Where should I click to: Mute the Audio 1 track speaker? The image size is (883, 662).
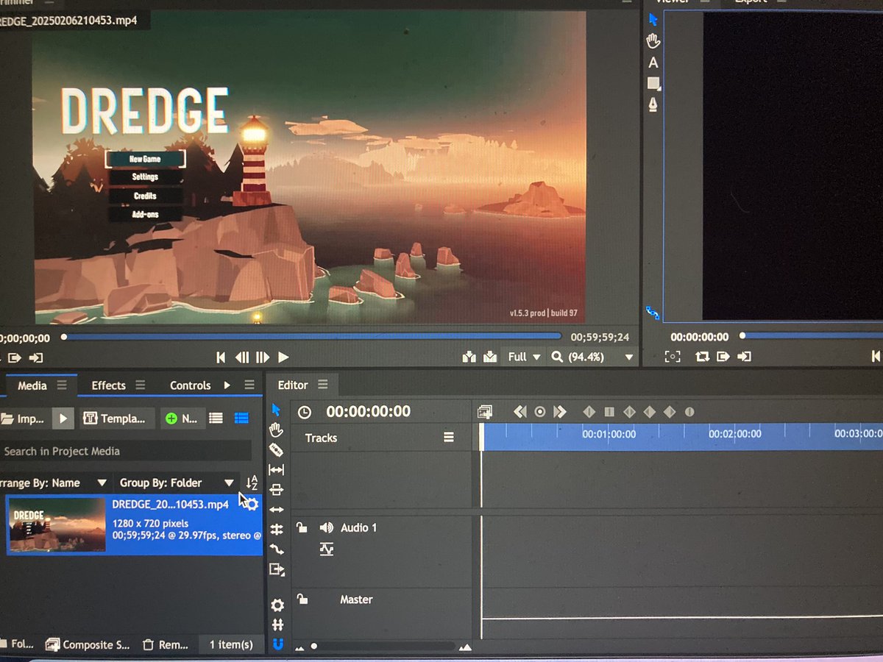[326, 527]
